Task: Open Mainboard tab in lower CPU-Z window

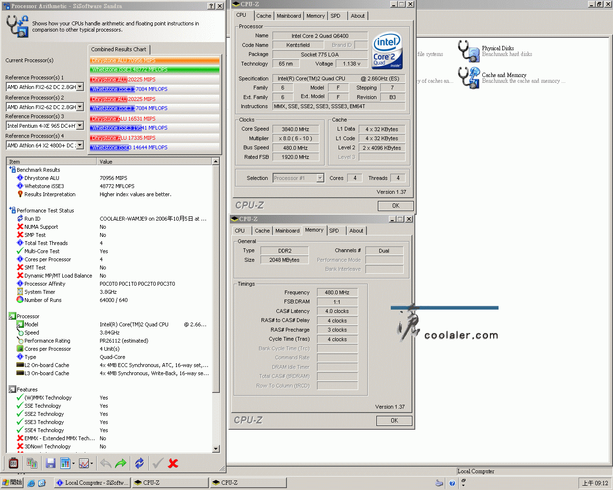Action: pos(287,231)
